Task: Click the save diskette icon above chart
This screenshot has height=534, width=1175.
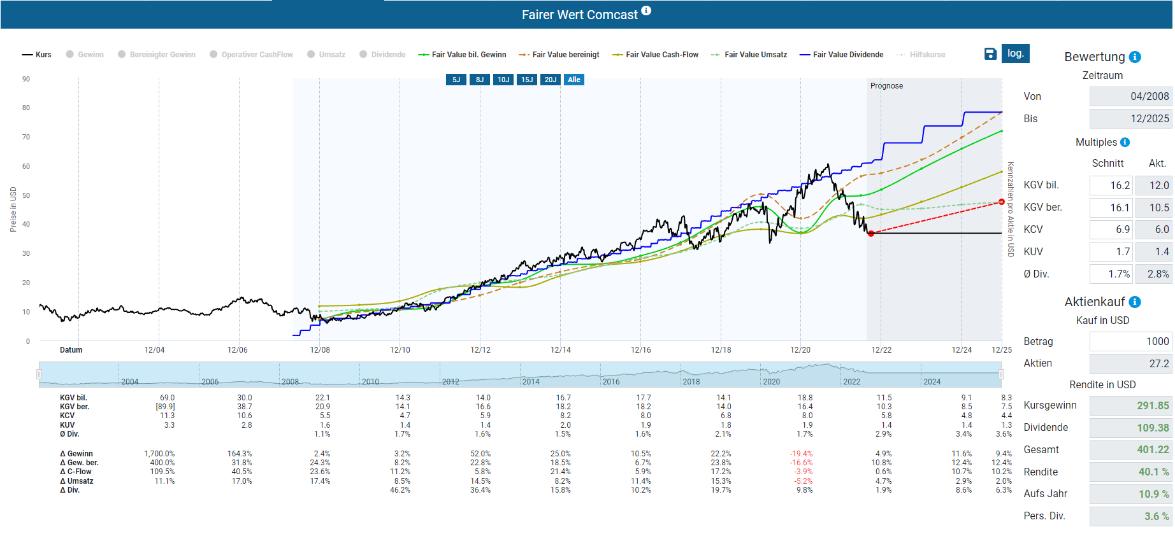Action: pyautogui.click(x=990, y=54)
